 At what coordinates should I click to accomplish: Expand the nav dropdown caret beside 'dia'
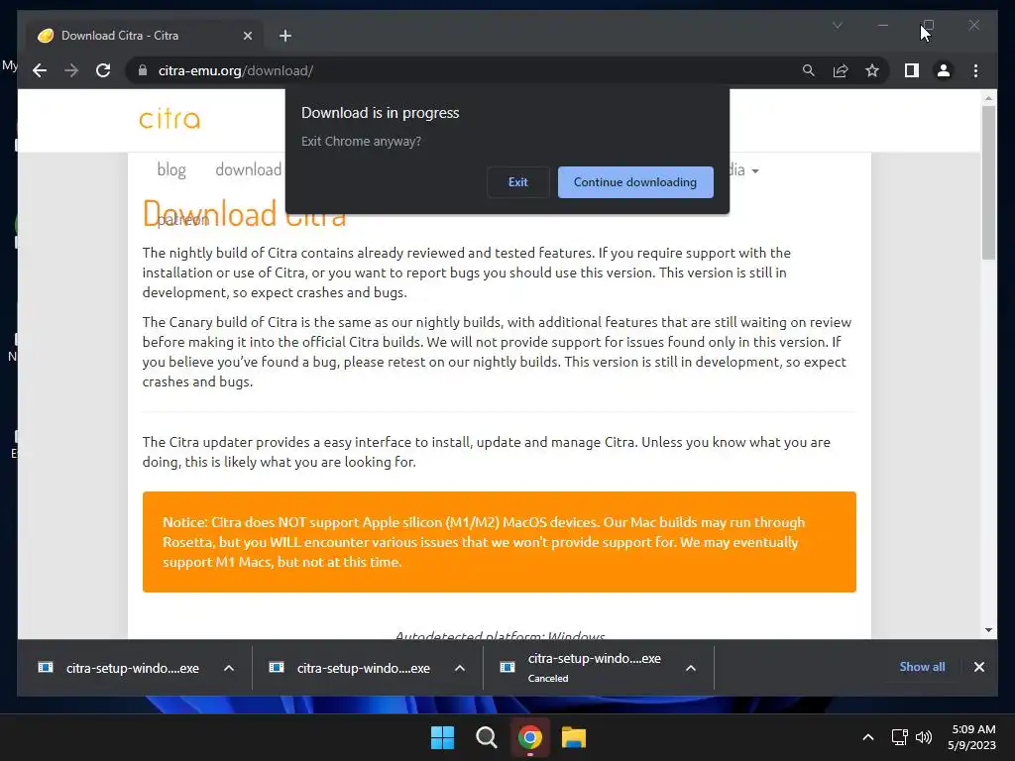754,170
